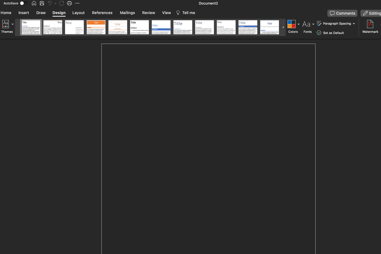Show the Comments pane
The image size is (381, 254).
(x=342, y=13)
